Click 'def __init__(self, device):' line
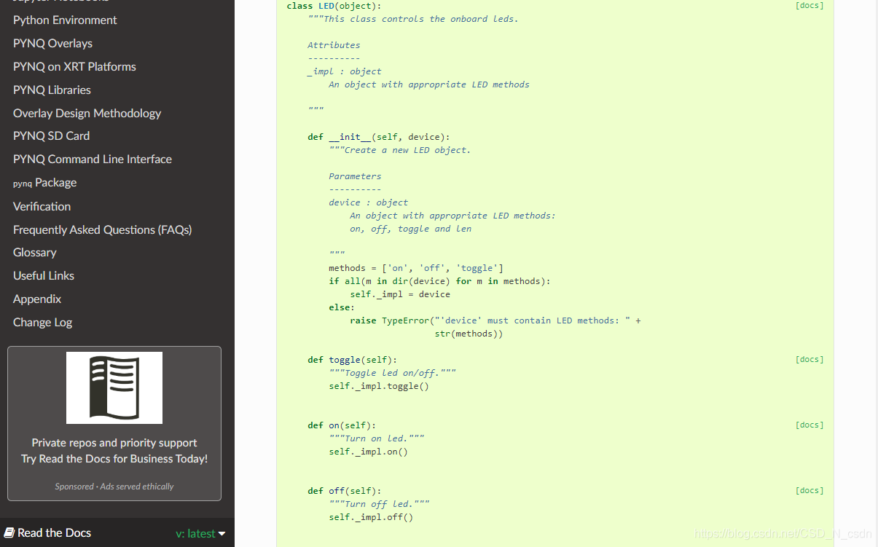The image size is (878, 547). point(379,137)
